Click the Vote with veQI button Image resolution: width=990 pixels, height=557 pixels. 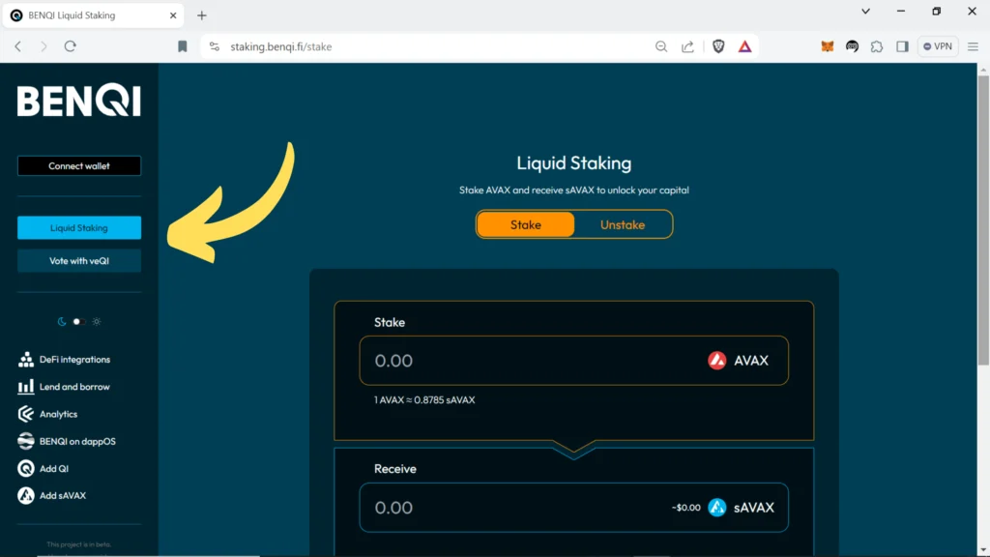point(79,261)
